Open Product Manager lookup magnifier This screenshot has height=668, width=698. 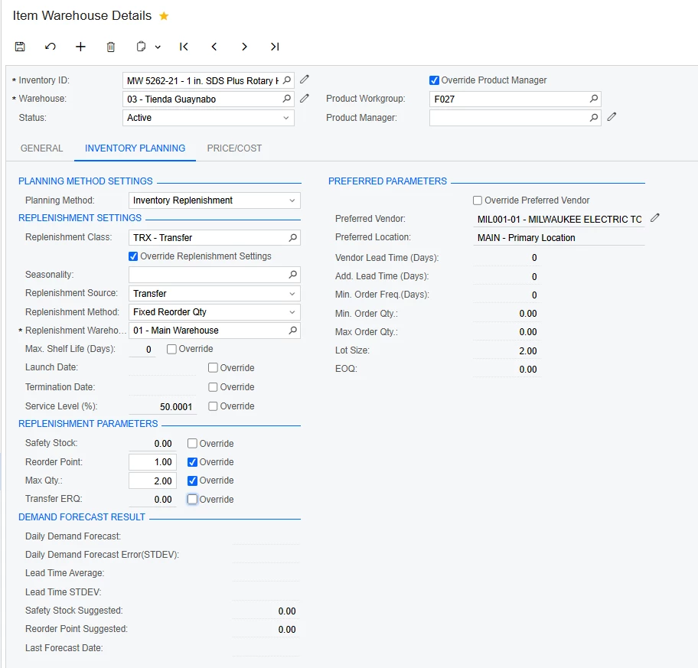coord(594,118)
